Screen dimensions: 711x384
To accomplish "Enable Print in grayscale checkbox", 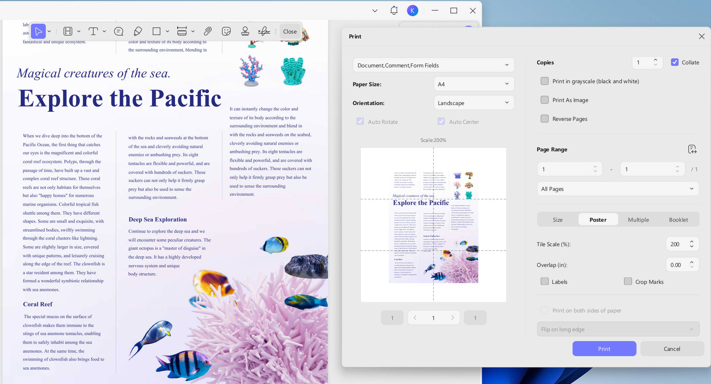I will [545, 81].
